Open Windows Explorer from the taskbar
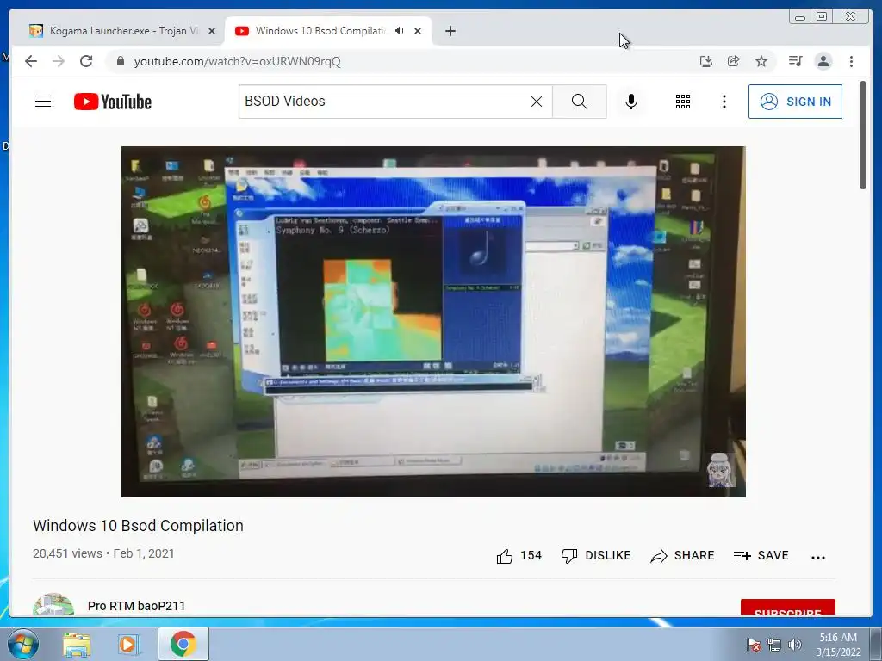The width and height of the screenshot is (882, 661). [77, 644]
